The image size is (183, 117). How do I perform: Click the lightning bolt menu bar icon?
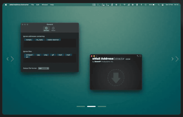[x=137, y=5]
